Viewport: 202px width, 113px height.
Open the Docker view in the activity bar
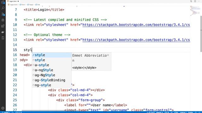pyautogui.click(x=3, y=32)
